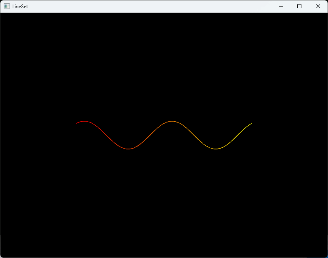Pick the orange second peak of the curve
This screenshot has height=258, width=328.
point(172,121)
